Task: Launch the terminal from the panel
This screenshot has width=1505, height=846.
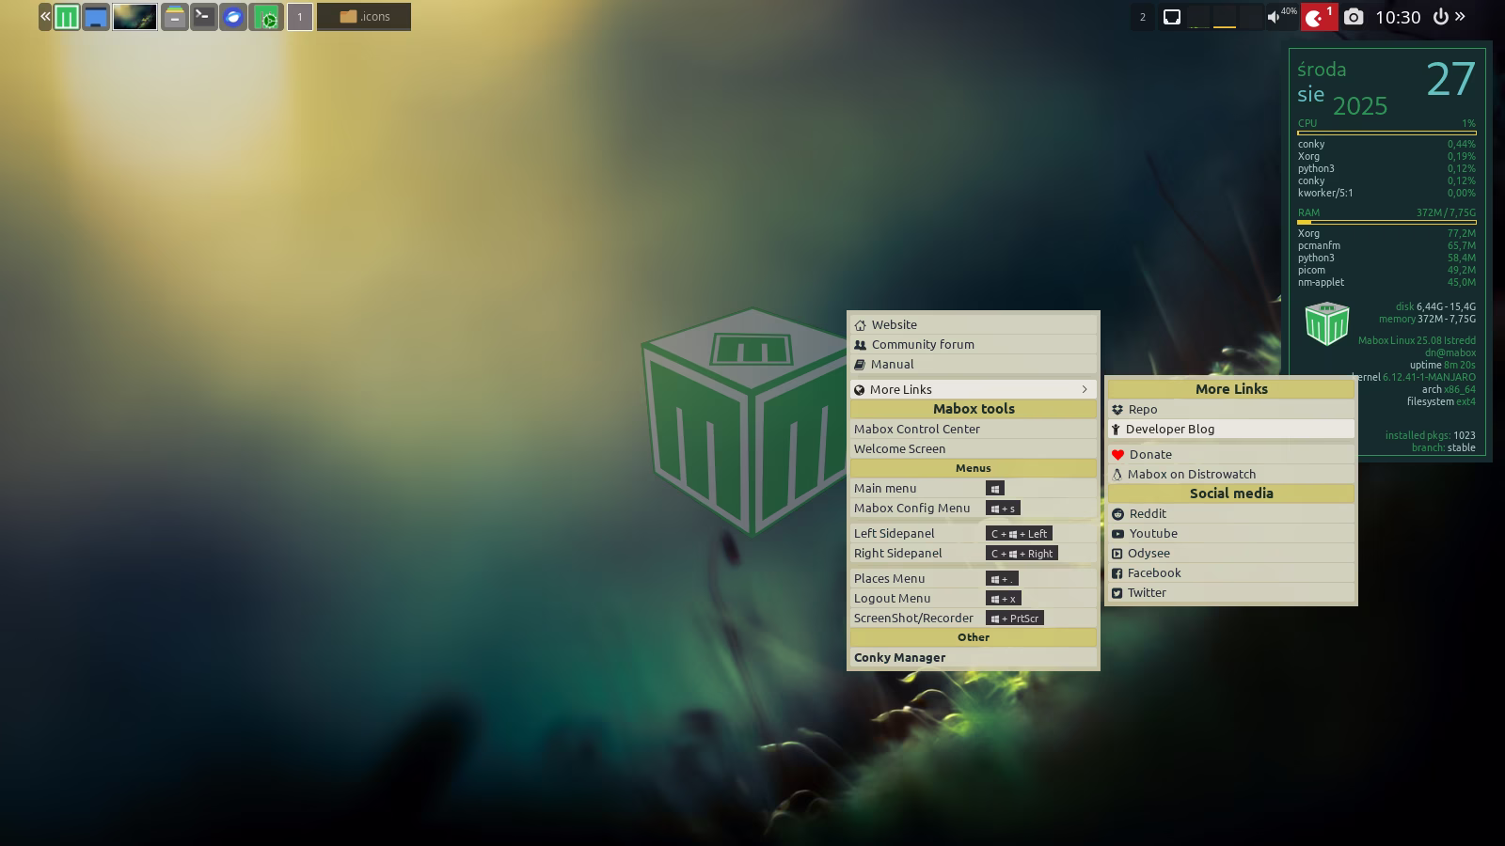Action: coord(203,17)
